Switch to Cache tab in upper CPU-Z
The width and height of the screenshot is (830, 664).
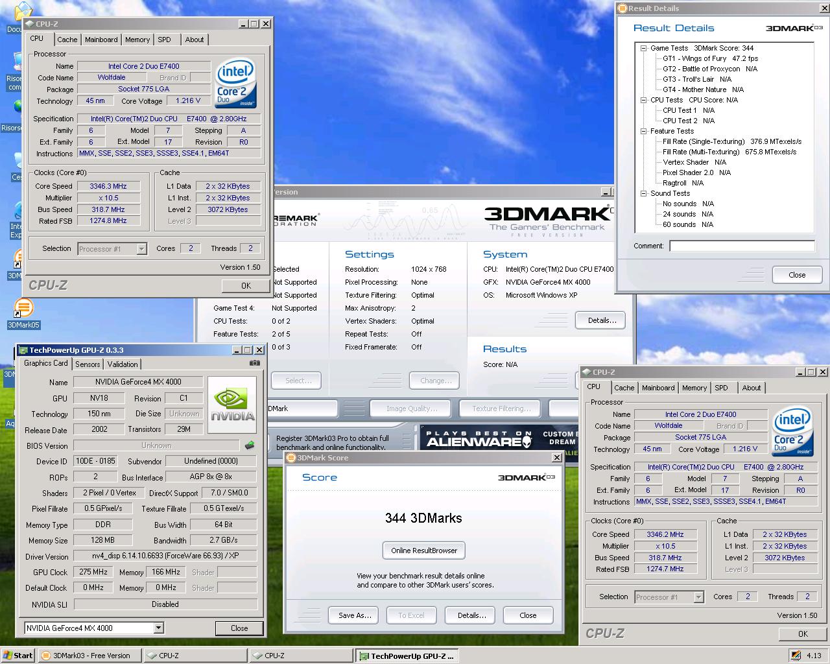tap(67, 40)
